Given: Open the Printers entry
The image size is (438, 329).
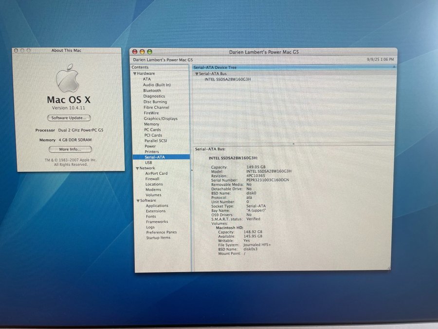Looking at the screenshot, I should tap(152, 152).
